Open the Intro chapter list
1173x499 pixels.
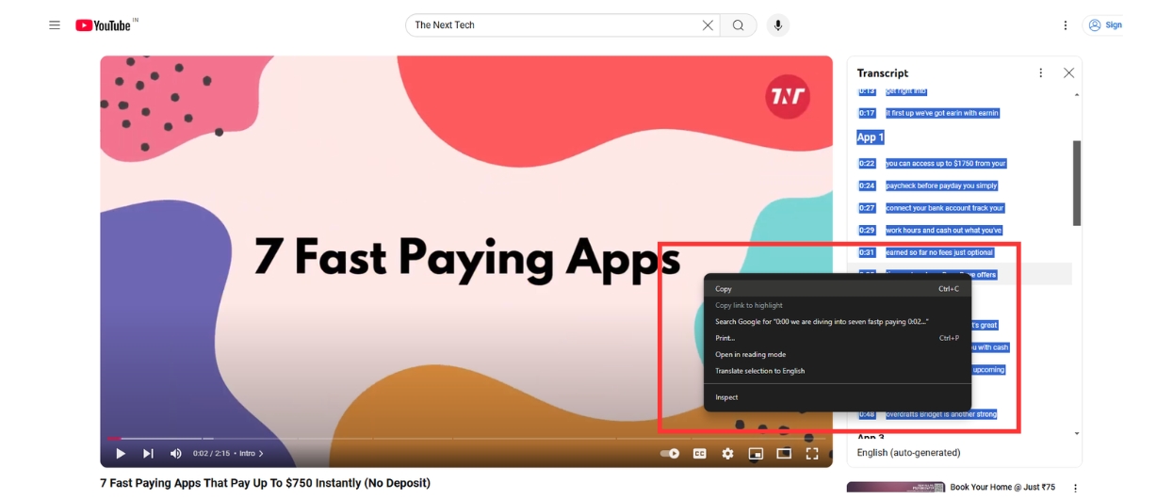pos(251,454)
